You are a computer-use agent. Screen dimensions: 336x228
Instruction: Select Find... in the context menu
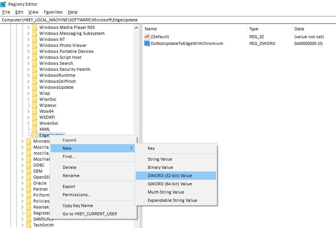[x=93, y=156]
